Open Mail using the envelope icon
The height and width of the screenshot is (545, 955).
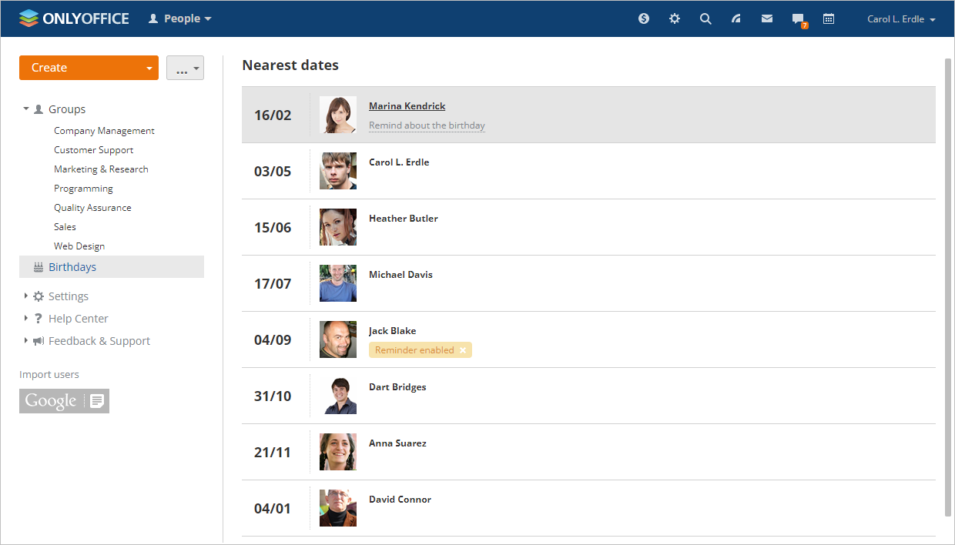click(x=766, y=18)
